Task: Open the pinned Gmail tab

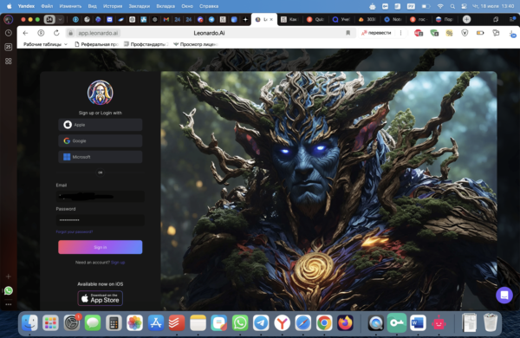Action: 166,19
